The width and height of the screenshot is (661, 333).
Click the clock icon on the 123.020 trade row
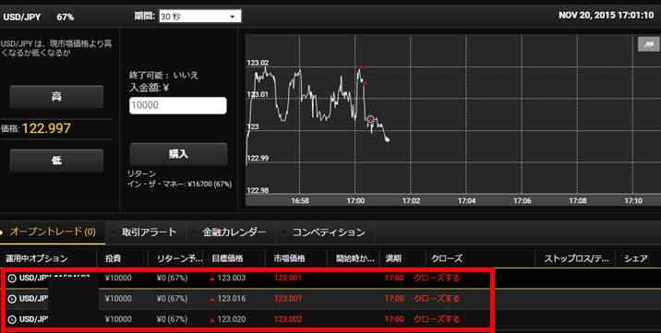point(12,319)
